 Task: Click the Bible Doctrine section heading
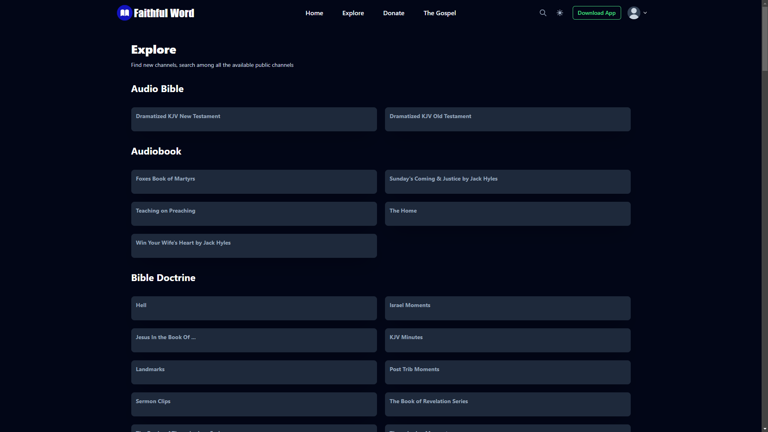163,278
